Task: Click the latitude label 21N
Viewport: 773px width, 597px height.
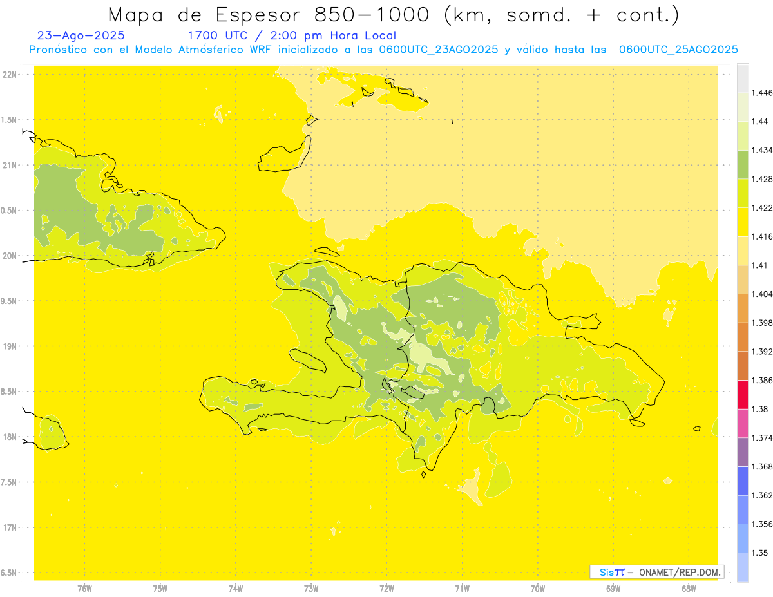Action: (10, 166)
